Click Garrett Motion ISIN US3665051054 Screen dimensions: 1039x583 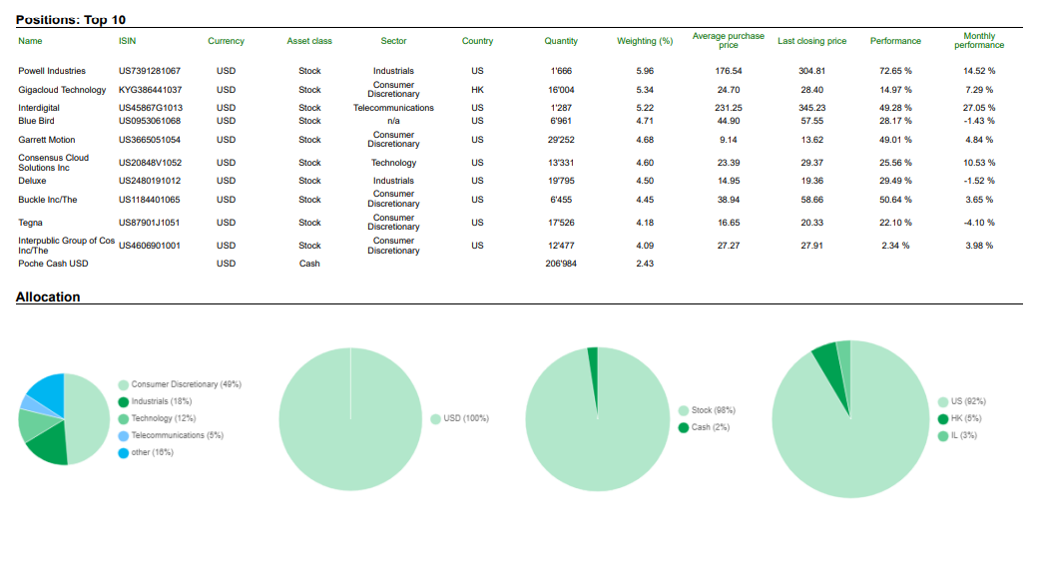pos(150,140)
